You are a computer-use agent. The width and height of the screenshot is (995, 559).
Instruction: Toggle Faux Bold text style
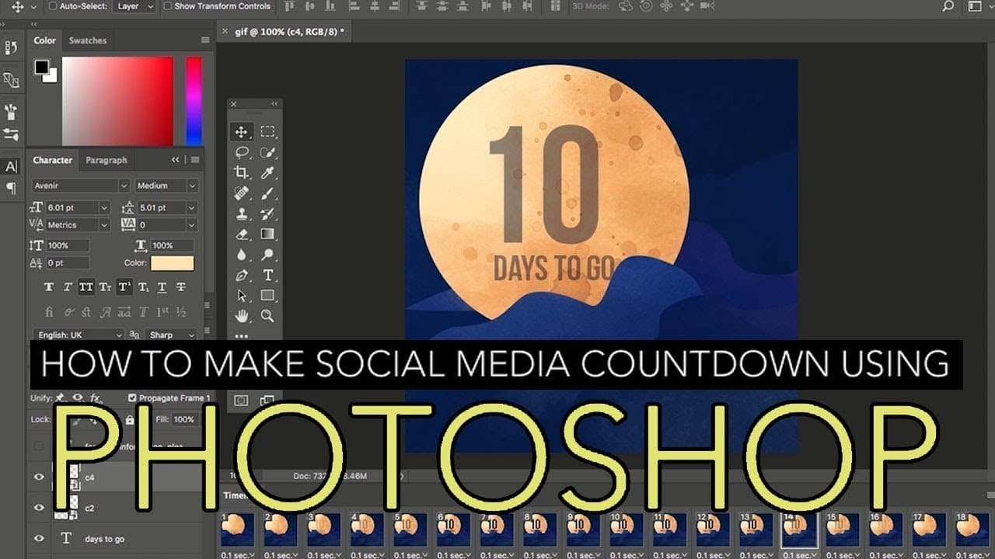(49, 287)
